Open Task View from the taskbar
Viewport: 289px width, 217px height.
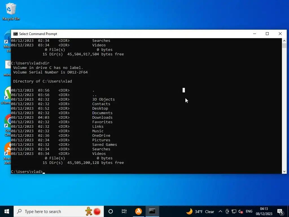[124, 211]
